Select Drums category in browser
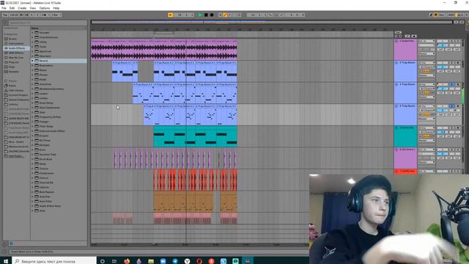 click(13, 39)
